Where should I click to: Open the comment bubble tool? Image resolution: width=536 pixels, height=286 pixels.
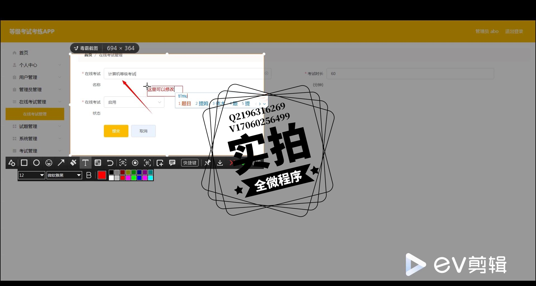172,163
